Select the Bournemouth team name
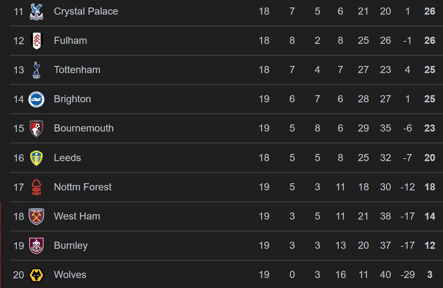The height and width of the screenshot is (288, 443). pos(84,128)
